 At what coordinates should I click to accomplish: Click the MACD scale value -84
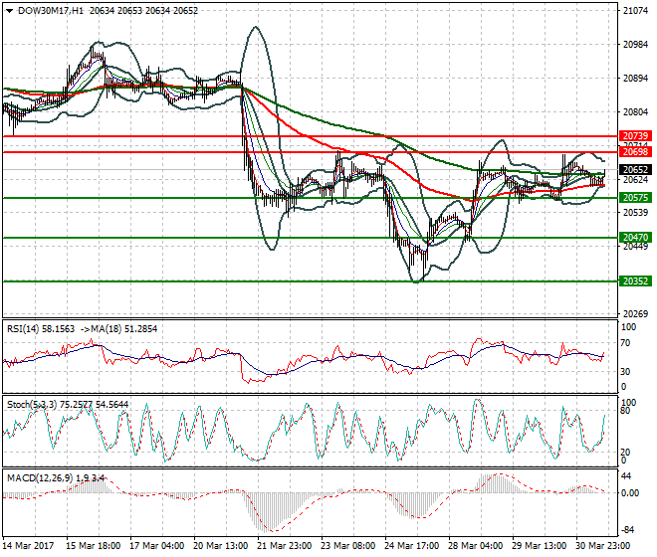[629, 530]
